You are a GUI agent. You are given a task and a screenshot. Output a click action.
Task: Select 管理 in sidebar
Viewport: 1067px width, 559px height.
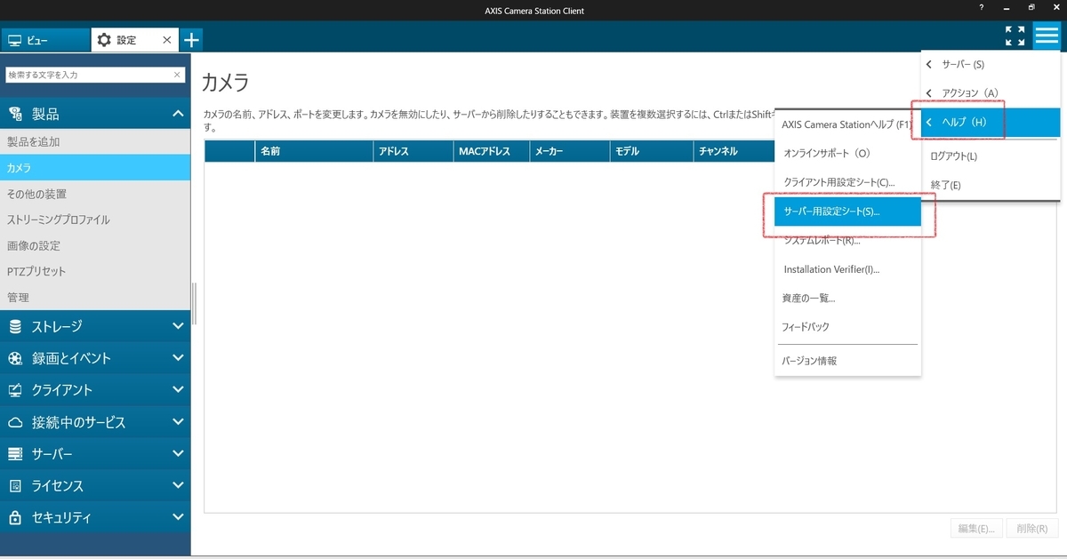click(95, 297)
